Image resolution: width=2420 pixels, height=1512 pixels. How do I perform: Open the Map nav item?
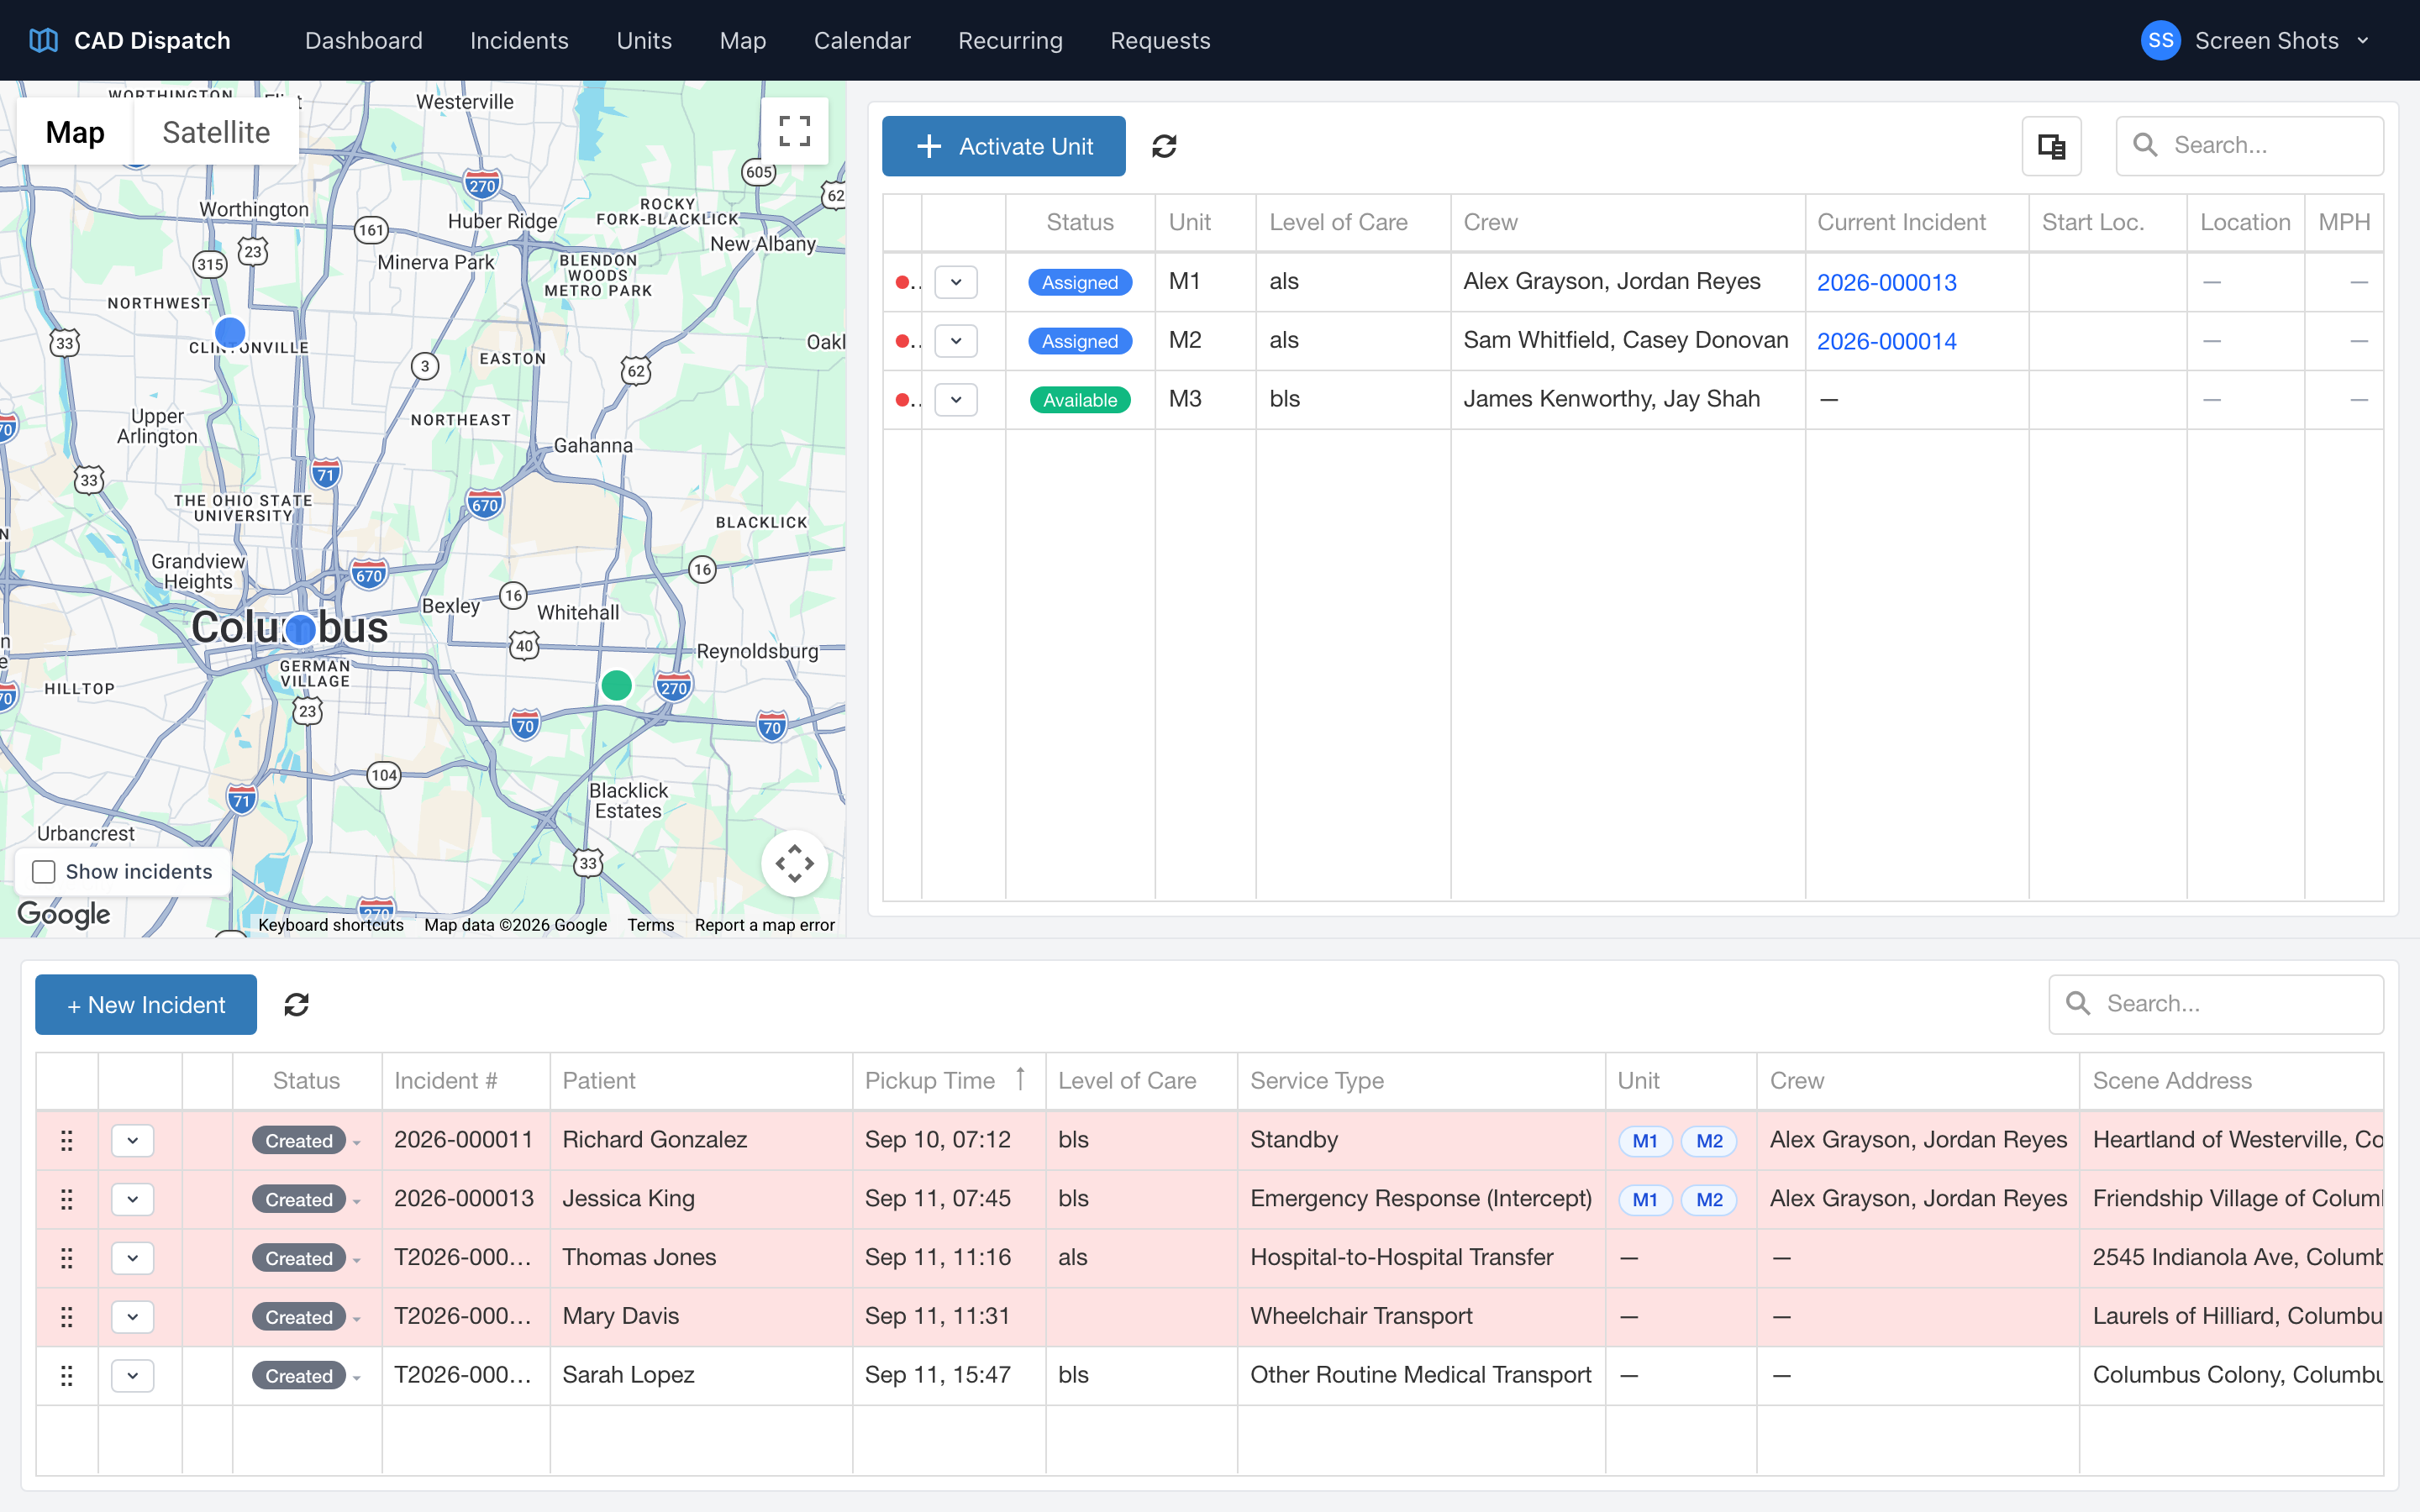click(x=743, y=40)
